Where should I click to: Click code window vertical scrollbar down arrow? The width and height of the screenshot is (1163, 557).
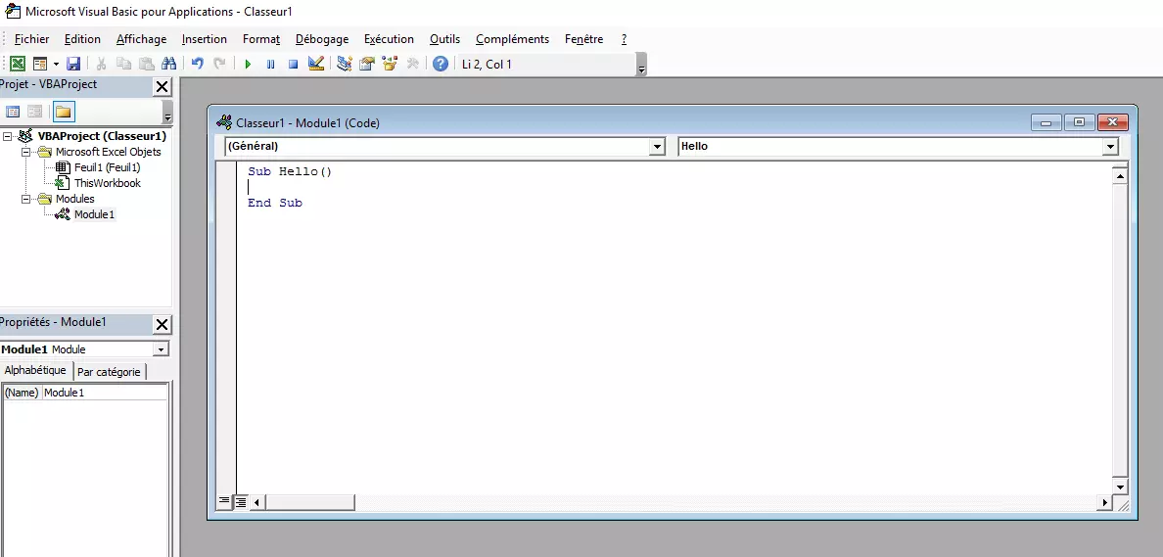point(1120,487)
